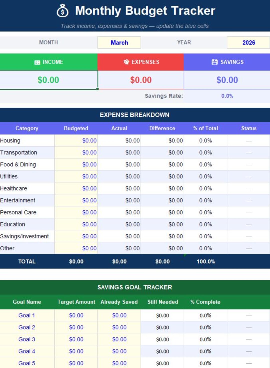Select the Goal 3 name cell
The width and height of the screenshot is (270, 368).
pyautogui.click(x=27, y=340)
